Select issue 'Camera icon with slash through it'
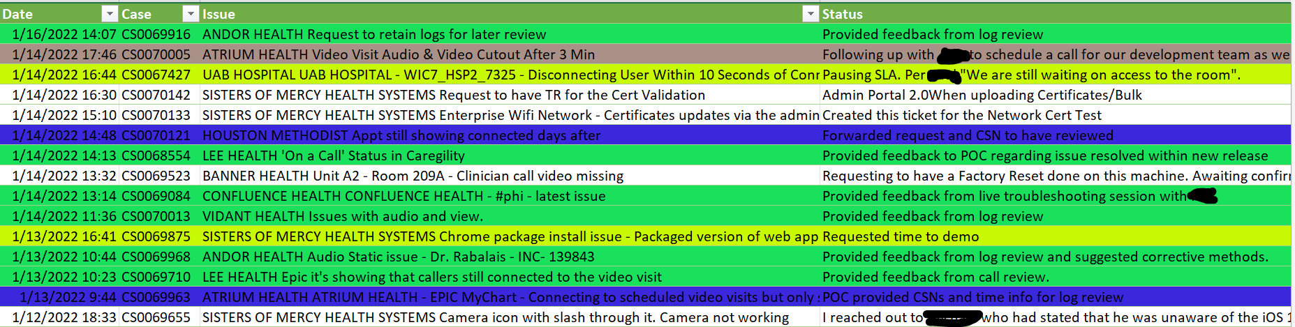 pyautogui.click(x=510, y=317)
